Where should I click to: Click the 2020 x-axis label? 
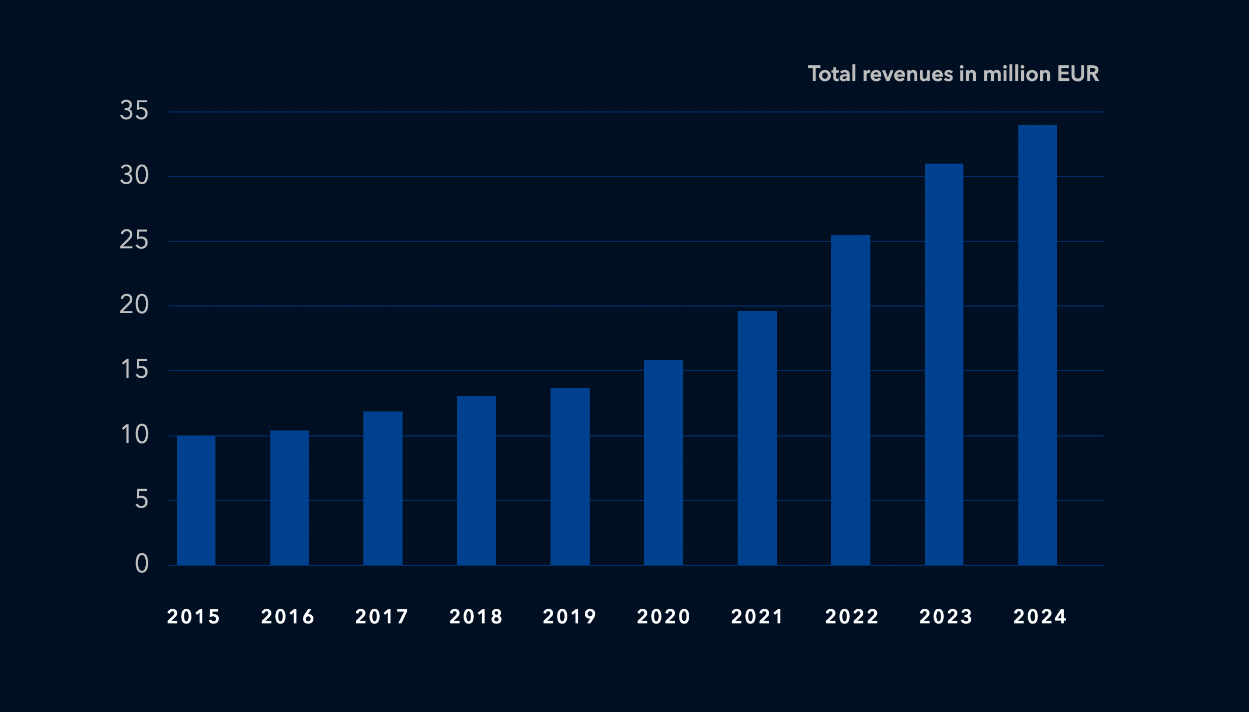point(664,616)
